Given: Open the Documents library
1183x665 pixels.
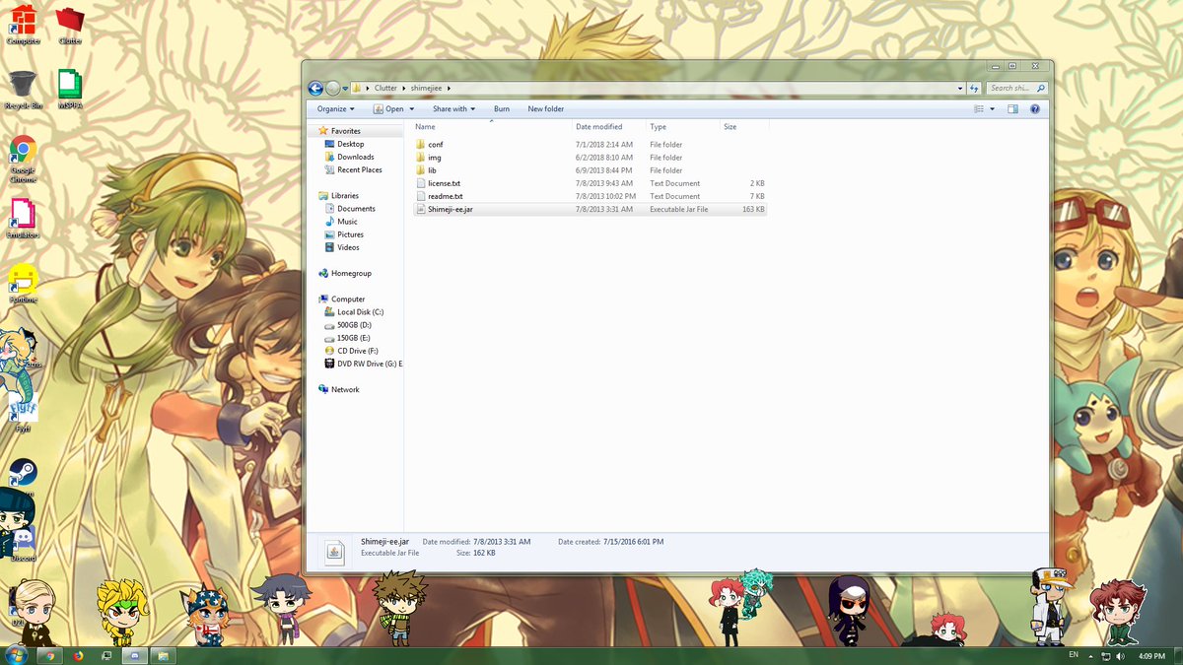Looking at the screenshot, I should coord(356,209).
